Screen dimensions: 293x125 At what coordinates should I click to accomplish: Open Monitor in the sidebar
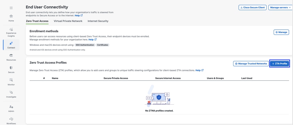(x=11, y=82)
